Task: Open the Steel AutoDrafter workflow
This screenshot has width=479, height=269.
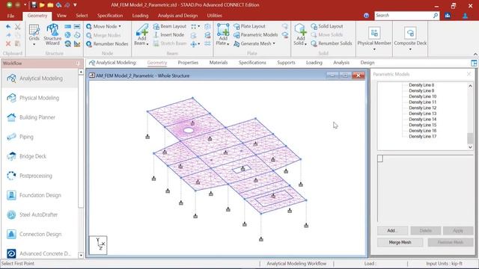Action: [40, 214]
